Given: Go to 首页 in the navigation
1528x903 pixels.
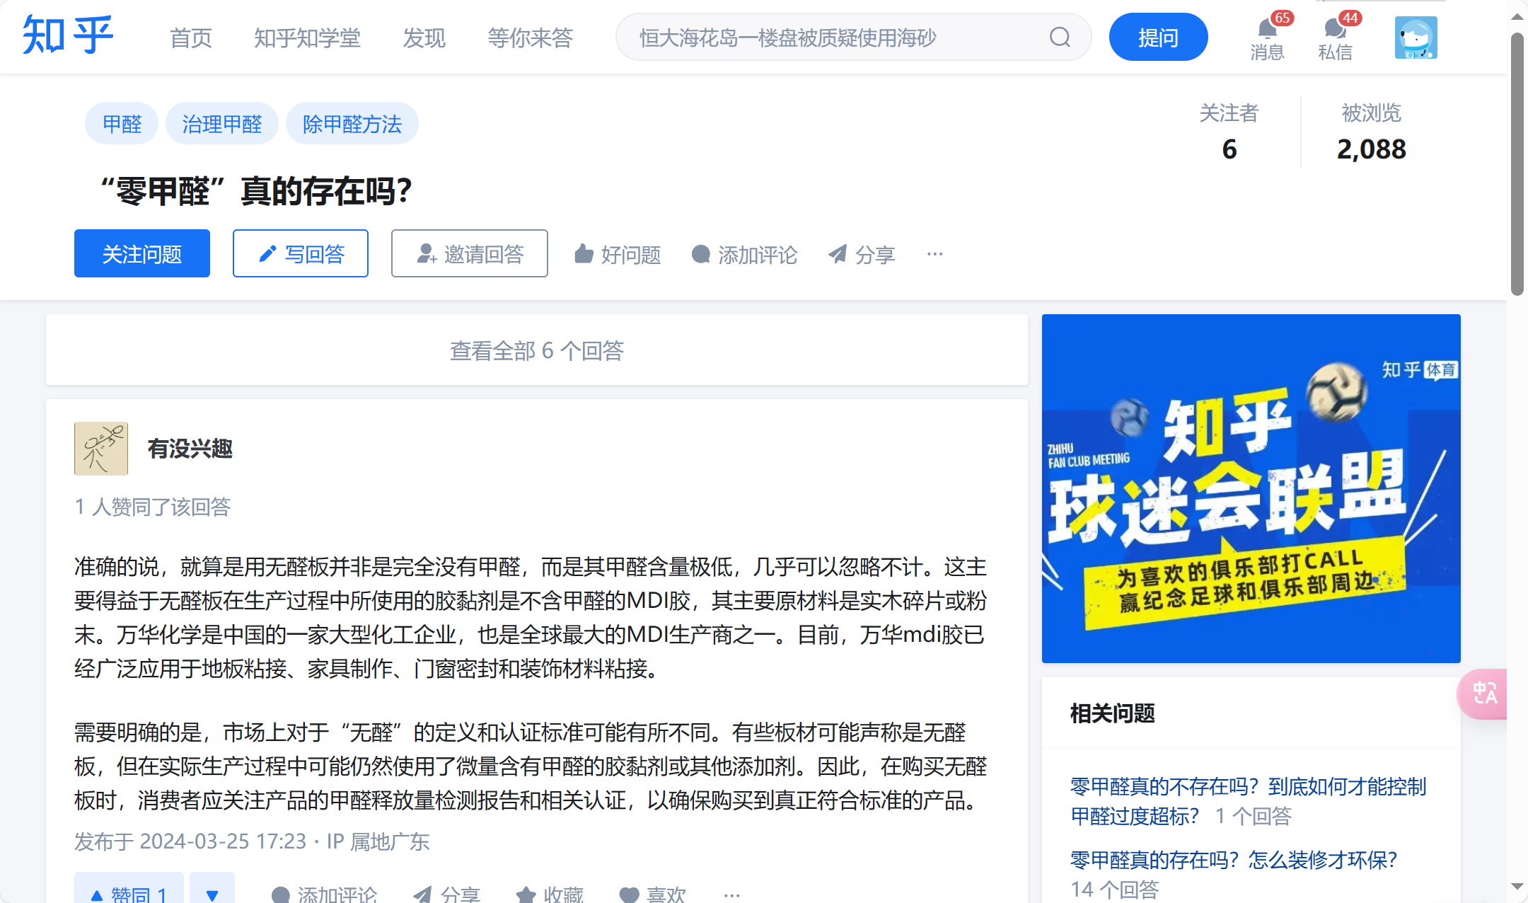Looking at the screenshot, I should click(x=191, y=38).
